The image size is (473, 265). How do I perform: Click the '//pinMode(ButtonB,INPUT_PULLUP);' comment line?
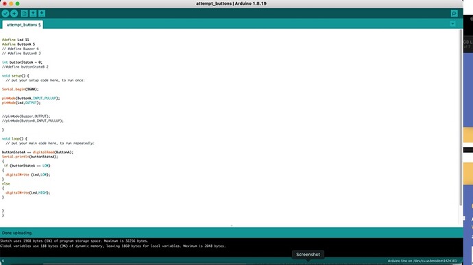coord(33,121)
